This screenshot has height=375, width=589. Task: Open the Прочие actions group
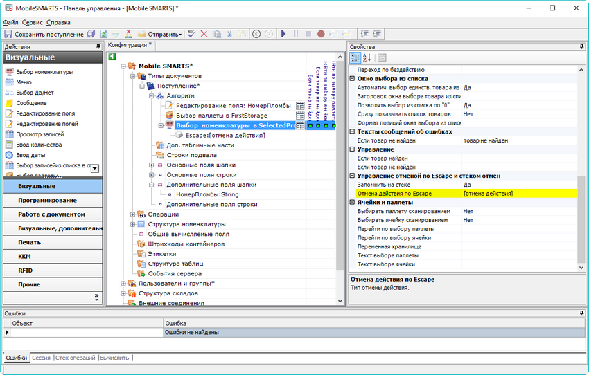click(x=53, y=284)
